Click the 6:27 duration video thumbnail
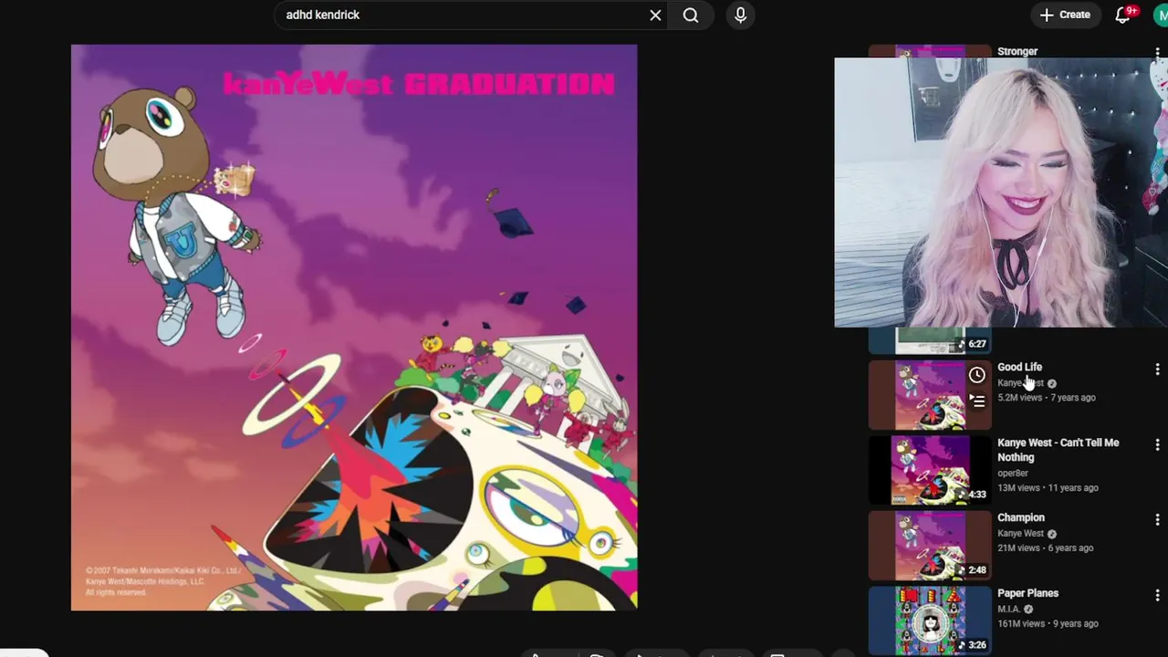The height and width of the screenshot is (657, 1168). pyautogui.click(x=929, y=340)
